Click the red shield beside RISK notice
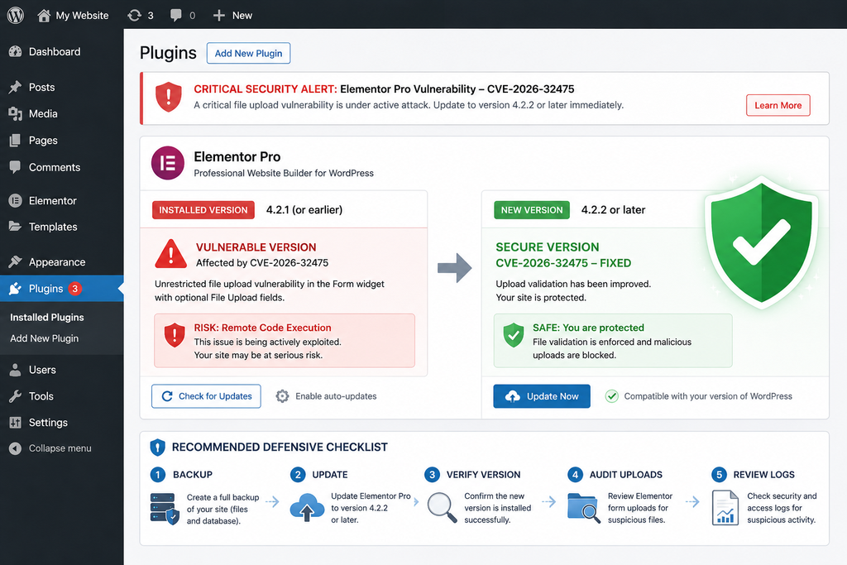Screen dimensions: 847x565 click(175, 335)
